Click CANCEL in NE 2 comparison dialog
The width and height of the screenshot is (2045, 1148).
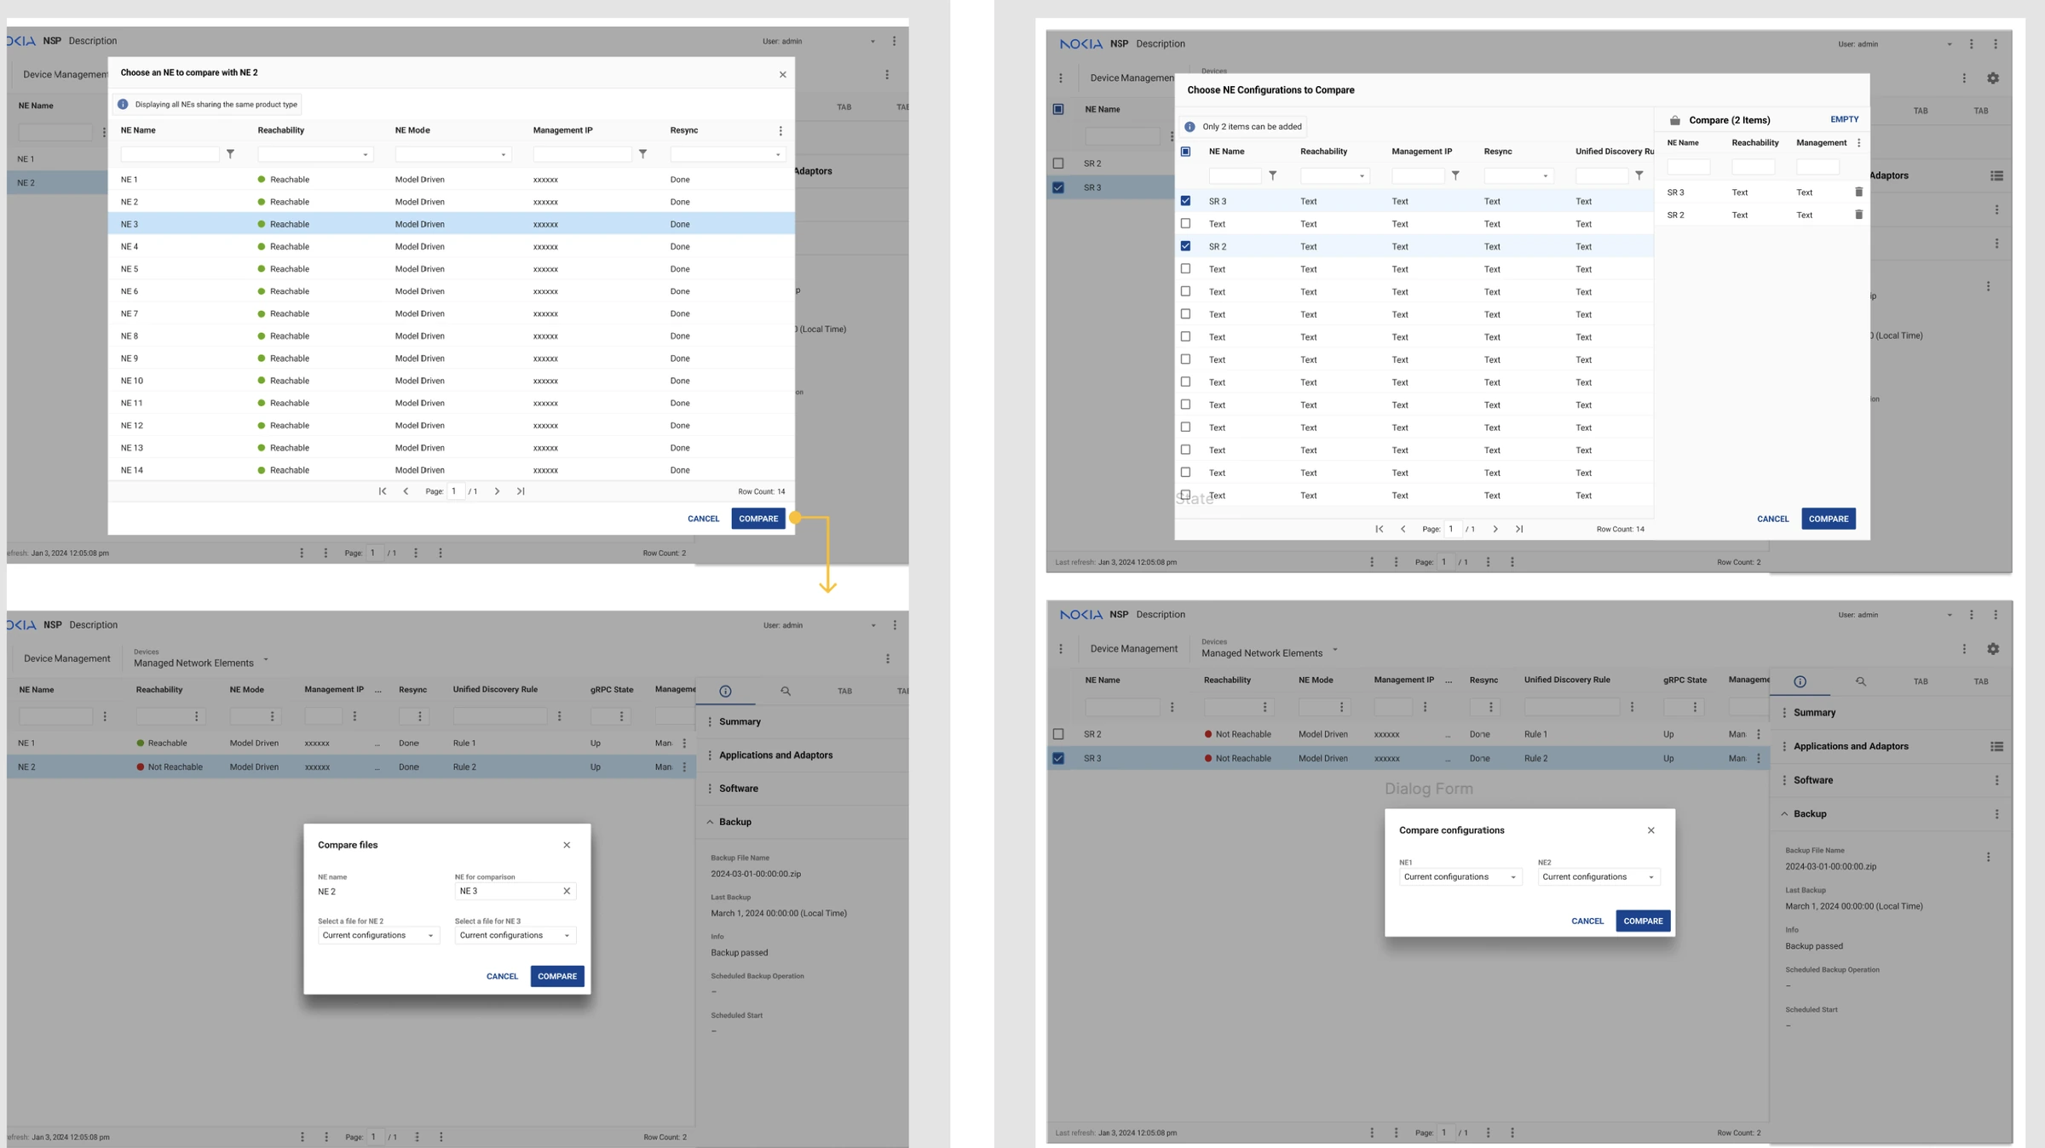coord(703,519)
